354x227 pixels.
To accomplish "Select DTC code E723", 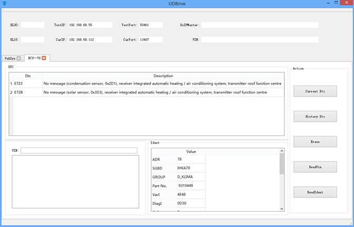I will point(28,83).
